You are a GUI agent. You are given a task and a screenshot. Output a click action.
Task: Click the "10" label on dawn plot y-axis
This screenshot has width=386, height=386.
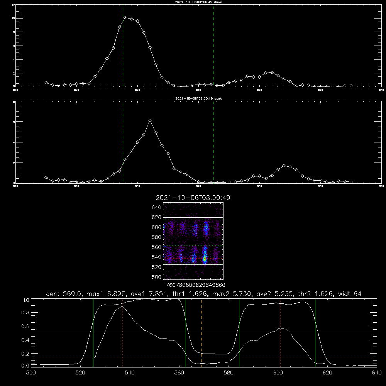pyautogui.click(x=13, y=19)
